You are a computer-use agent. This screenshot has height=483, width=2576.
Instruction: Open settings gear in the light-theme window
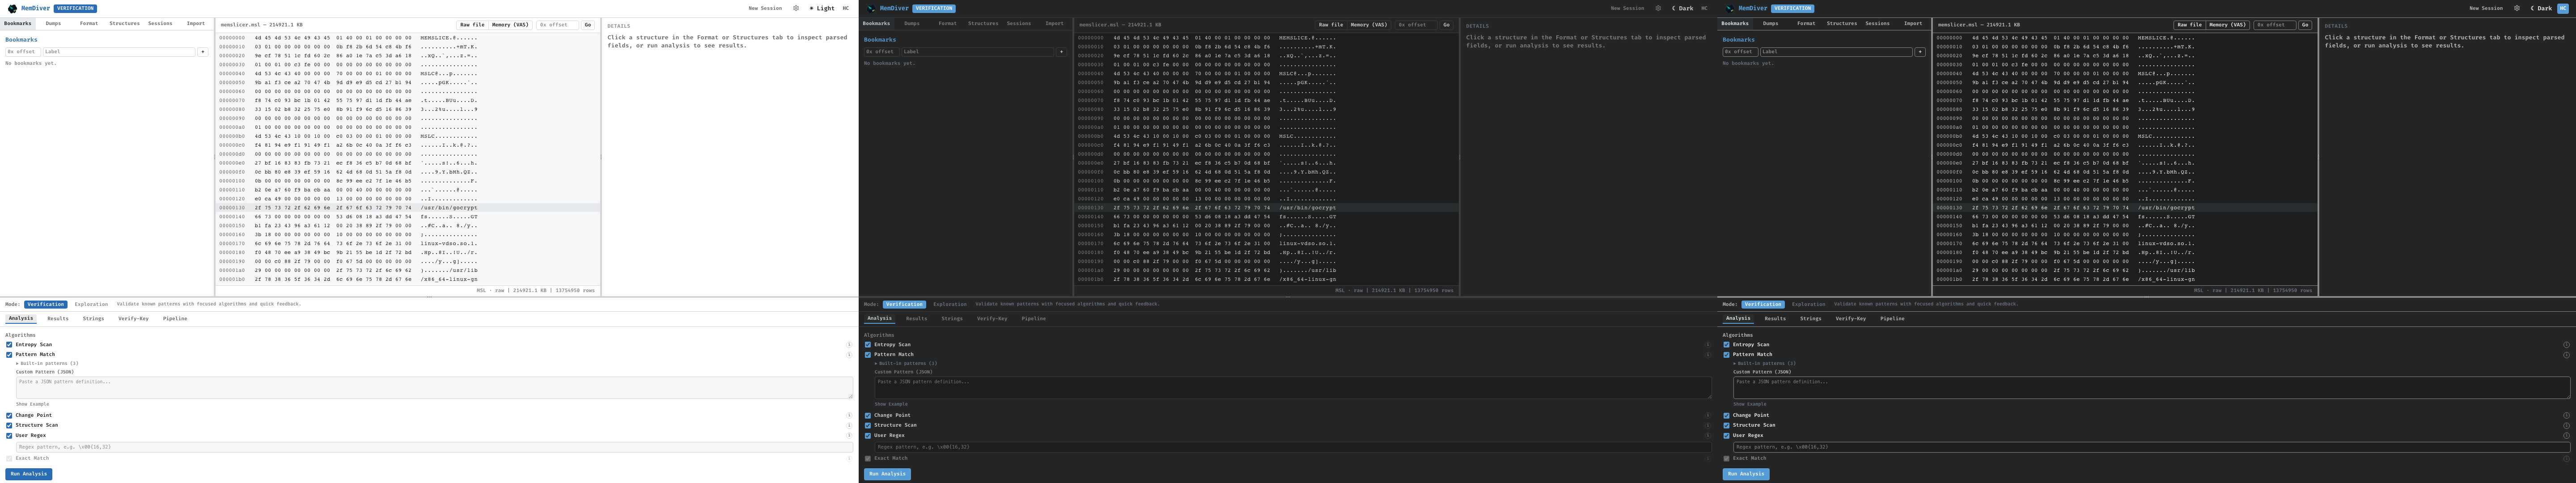(x=796, y=8)
